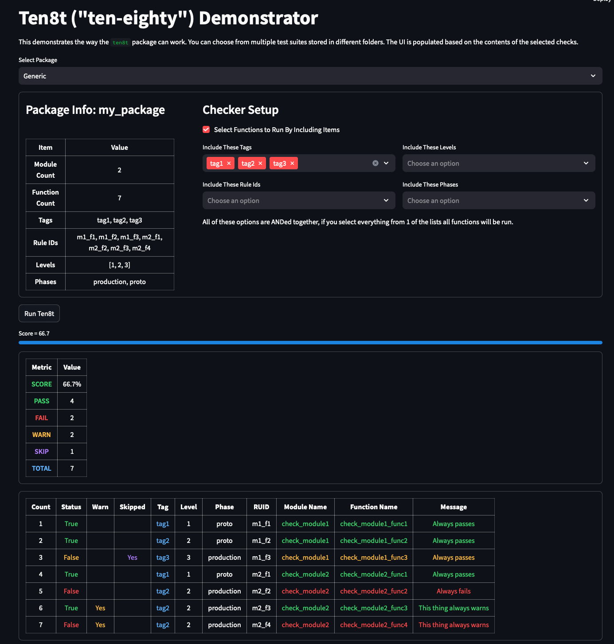This screenshot has height=644, width=614.
Task: Click the Function Count row label
Action: 46,198
